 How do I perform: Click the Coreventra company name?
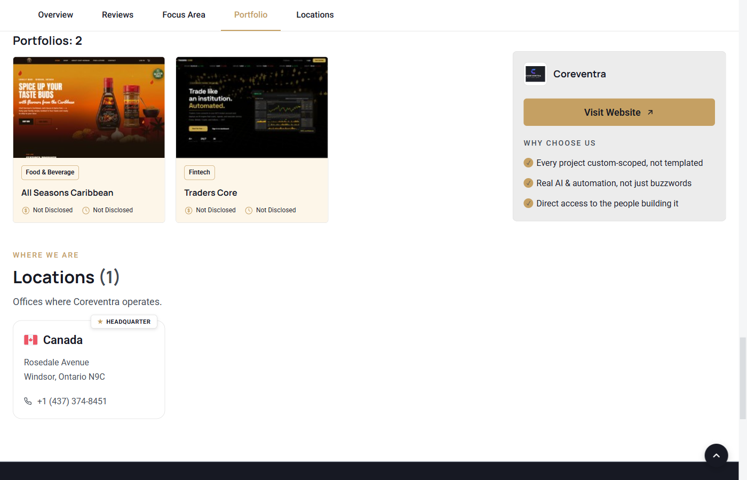(x=579, y=74)
